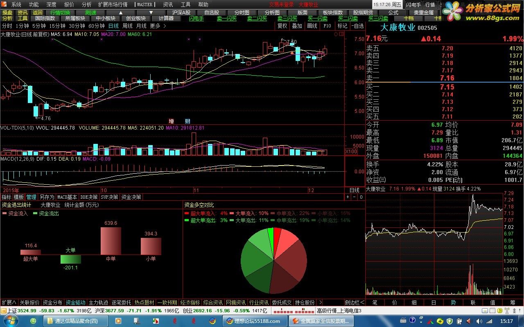Toggle the 画线 drawing tool
The width and height of the screenshot is (524, 327).
(312, 26)
